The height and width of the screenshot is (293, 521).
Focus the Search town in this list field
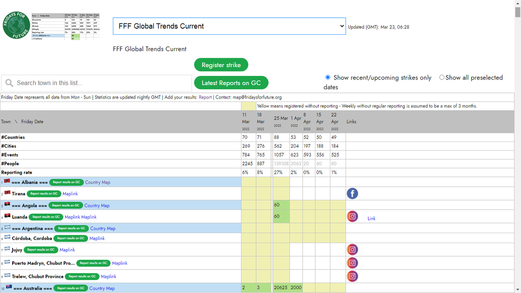96,83
